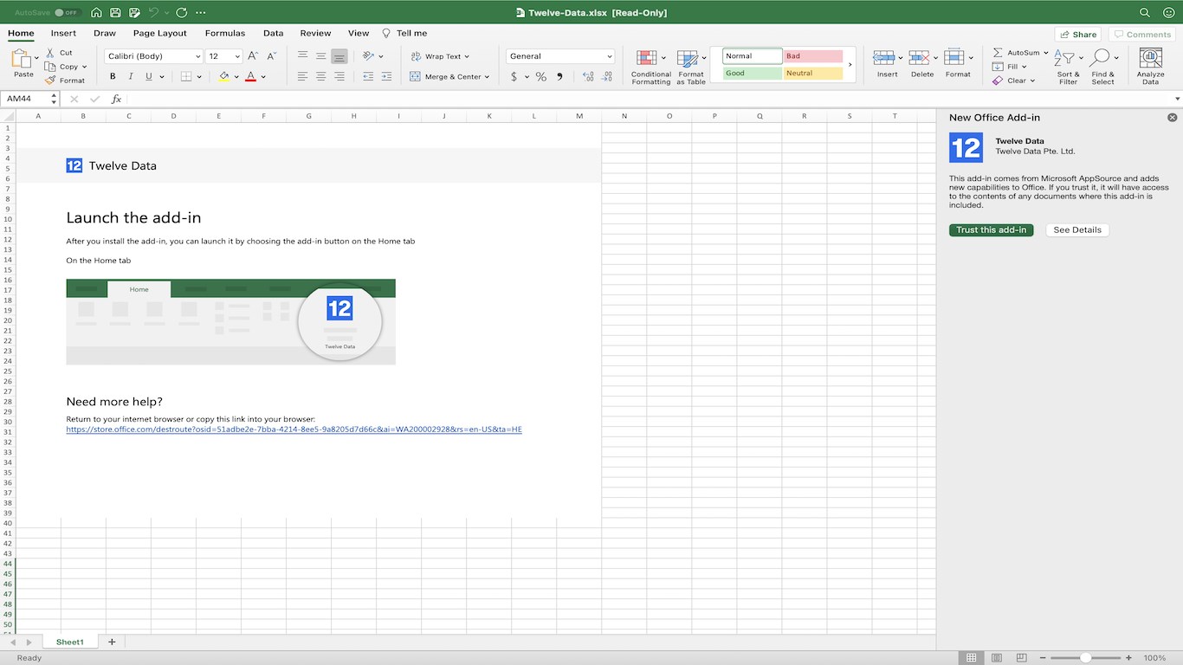Add a new sheet with plus button

tap(112, 642)
